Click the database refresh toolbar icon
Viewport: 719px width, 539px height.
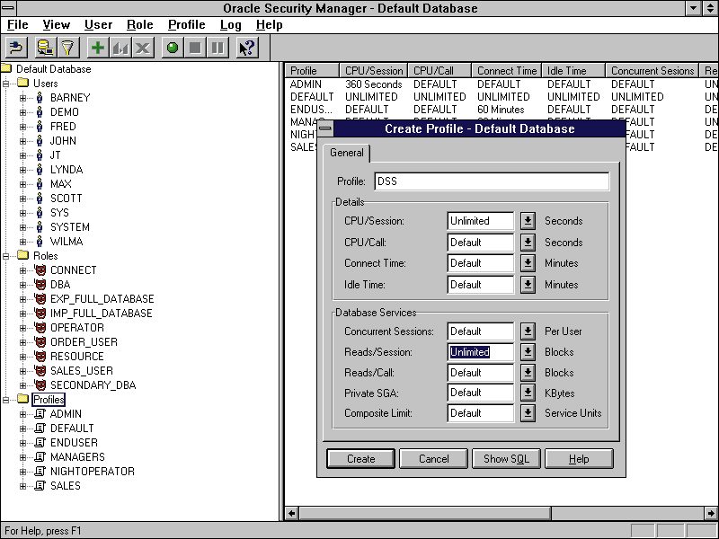44,48
